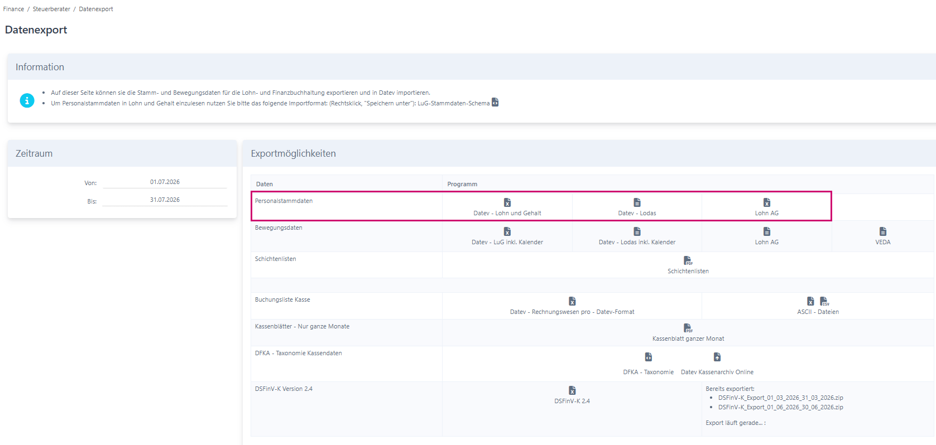The height and width of the screenshot is (445, 936).
Task: Click Zeitraum panel heading
Action: click(34, 153)
